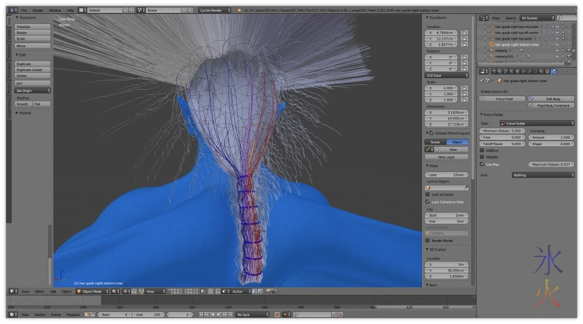Click the record keyframe button in timeline
583x324 pixels.
pos(278,315)
